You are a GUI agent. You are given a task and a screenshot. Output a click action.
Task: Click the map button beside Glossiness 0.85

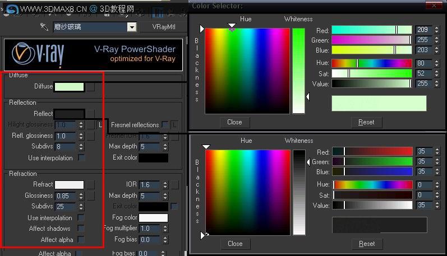(x=91, y=196)
